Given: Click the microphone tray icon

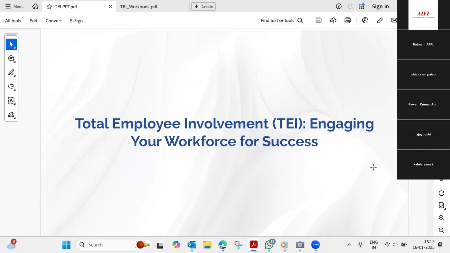Looking at the screenshot, I should (x=360, y=245).
